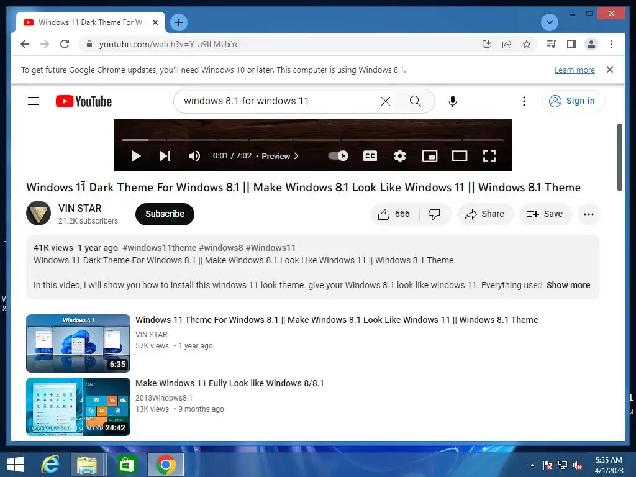The width and height of the screenshot is (636, 477).
Task: Expand description with Show more
Action: [x=568, y=285]
